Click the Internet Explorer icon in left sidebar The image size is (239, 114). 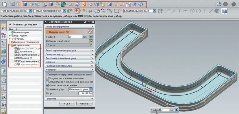click(4, 71)
